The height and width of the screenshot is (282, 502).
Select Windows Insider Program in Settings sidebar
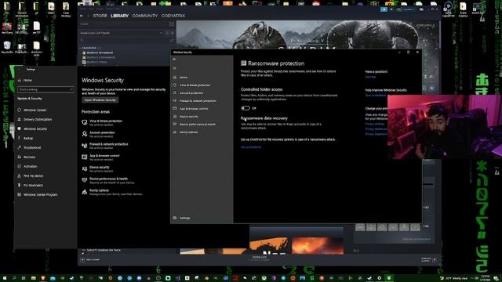40,195
